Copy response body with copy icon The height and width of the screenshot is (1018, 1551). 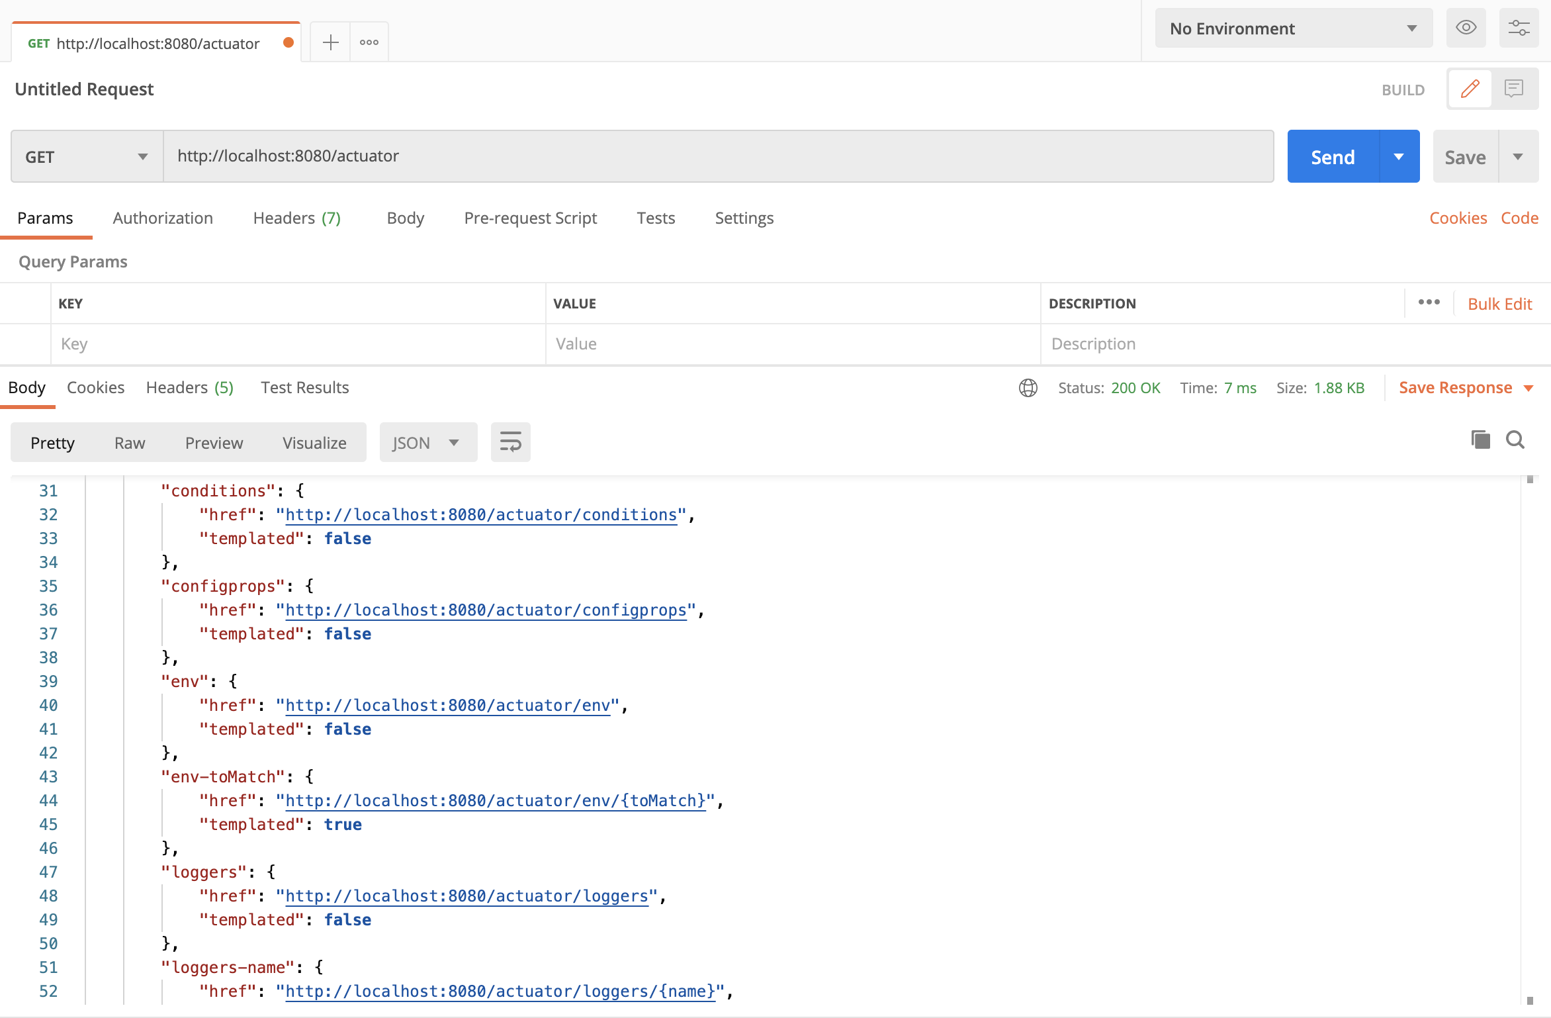[x=1480, y=440]
